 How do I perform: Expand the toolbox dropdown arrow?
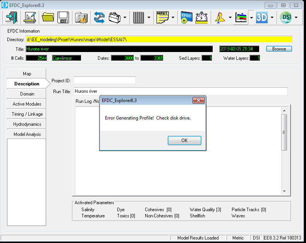coord(125,17)
